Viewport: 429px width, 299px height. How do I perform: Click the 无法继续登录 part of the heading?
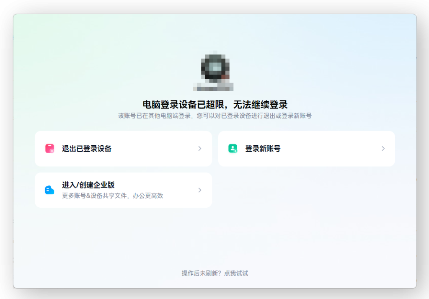click(x=261, y=105)
